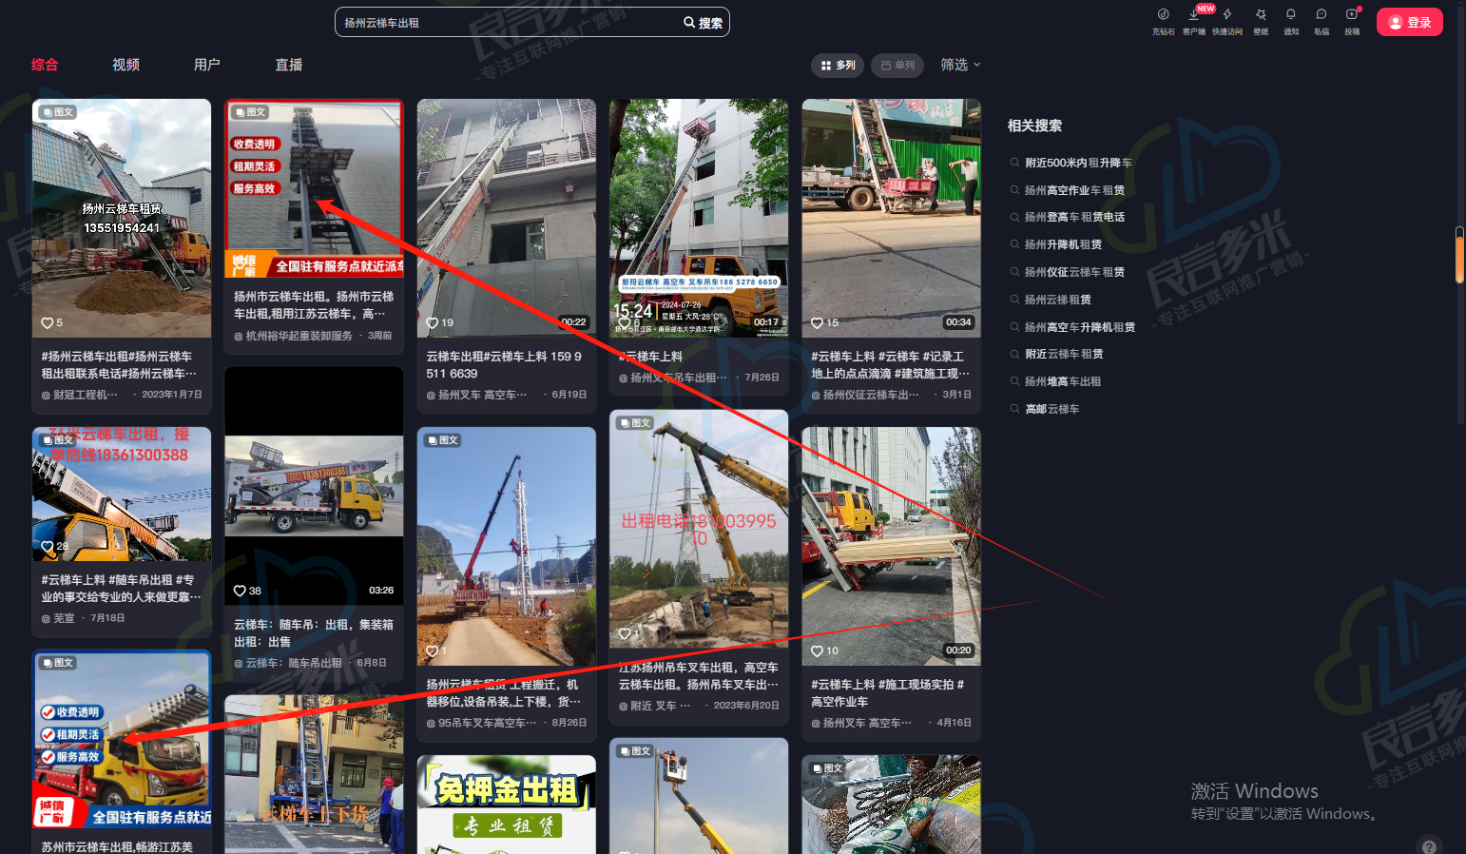Open the 壁纸 wallpaper icon
Image resolution: width=1466 pixels, height=854 pixels.
(1261, 15)
